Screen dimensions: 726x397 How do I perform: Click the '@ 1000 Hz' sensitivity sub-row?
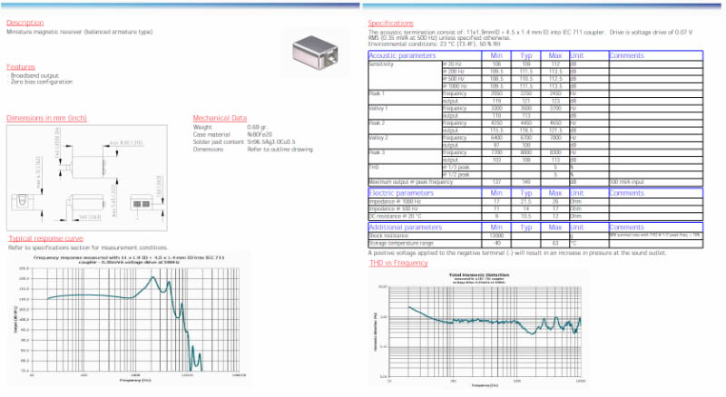coord(456,86)
